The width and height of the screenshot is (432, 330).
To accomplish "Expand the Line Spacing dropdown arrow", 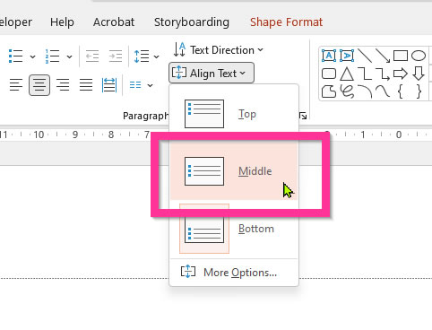I will pos(156,56).
